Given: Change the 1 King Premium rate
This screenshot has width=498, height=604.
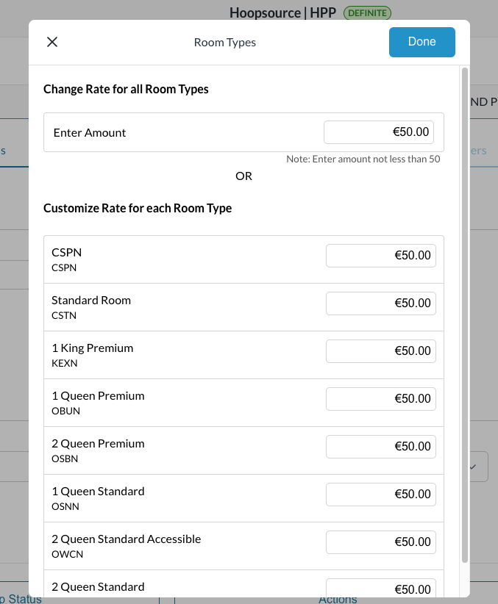Looking at the screenshot, I should pos(380,350).
